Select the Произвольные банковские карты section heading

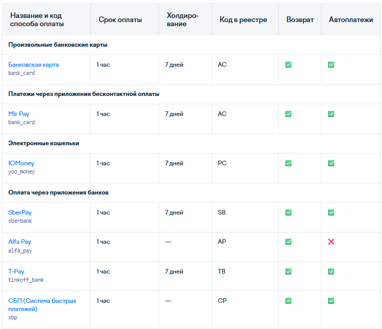[x=58, y=45]
